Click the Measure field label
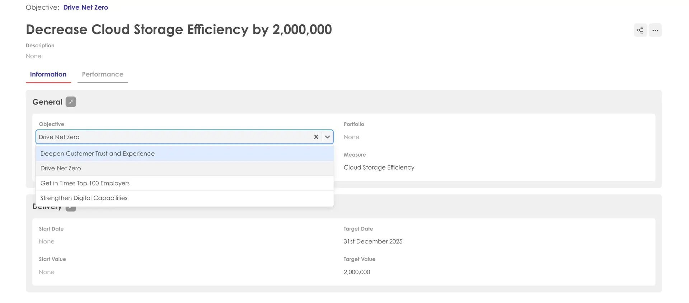 (355, 155)
